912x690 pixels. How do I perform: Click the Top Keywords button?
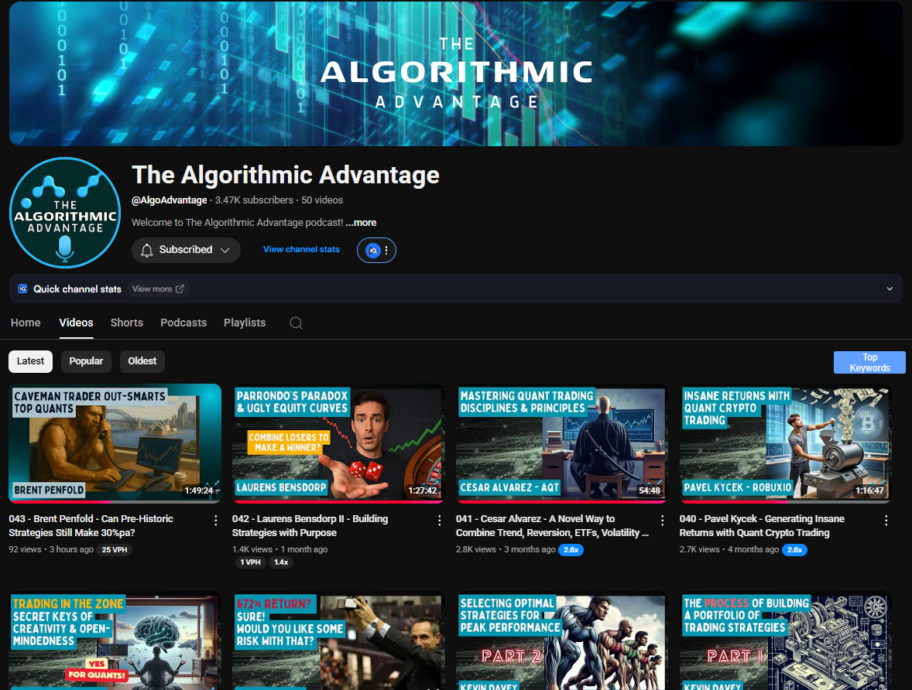869,362
